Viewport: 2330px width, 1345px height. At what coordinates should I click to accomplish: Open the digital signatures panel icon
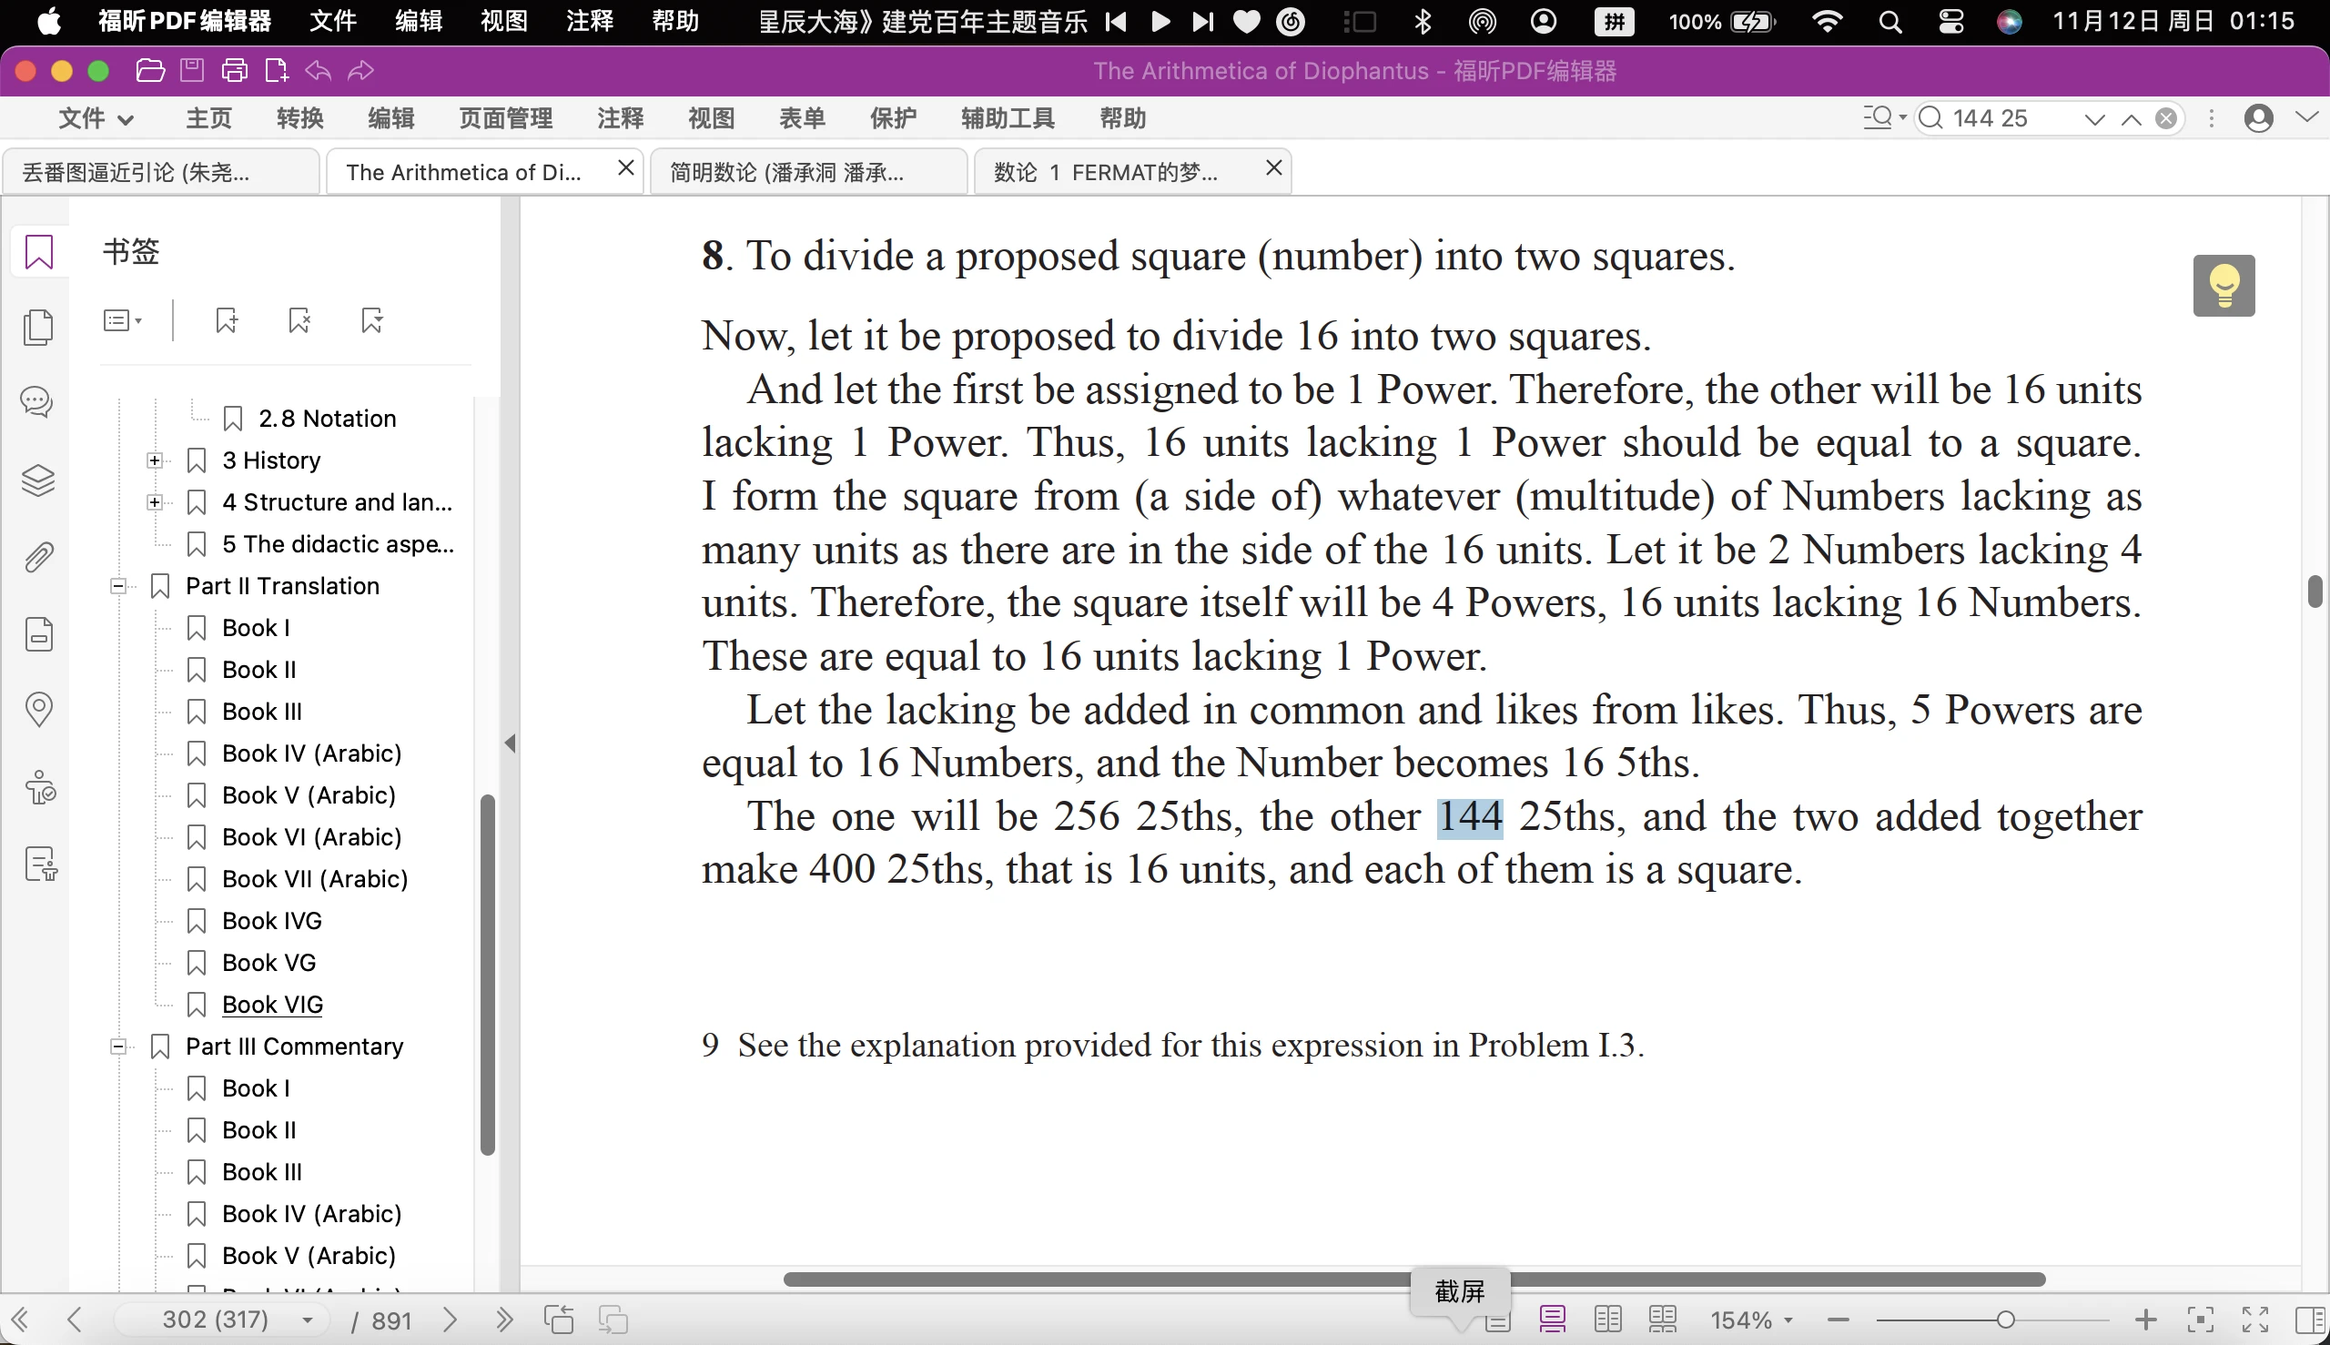coord(41,864)
